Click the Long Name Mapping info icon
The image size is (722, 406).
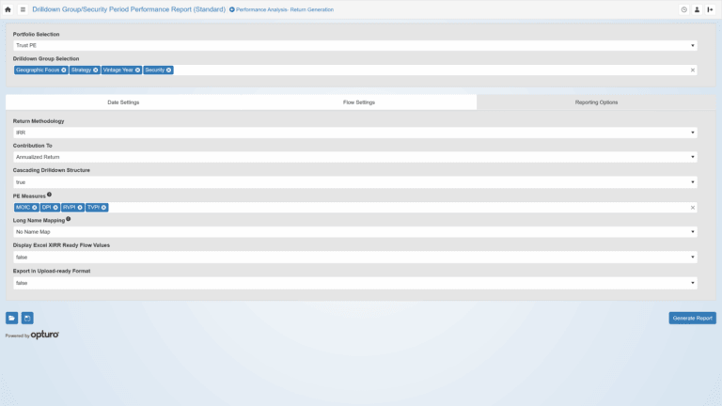point(69,219)
